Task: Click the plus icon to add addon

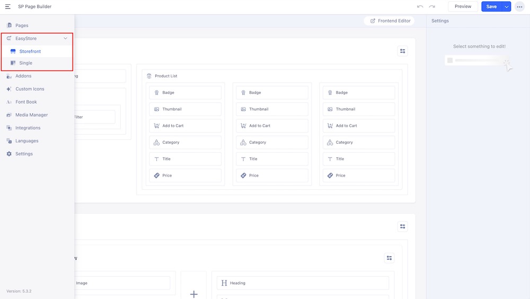Action: point(194,294)
